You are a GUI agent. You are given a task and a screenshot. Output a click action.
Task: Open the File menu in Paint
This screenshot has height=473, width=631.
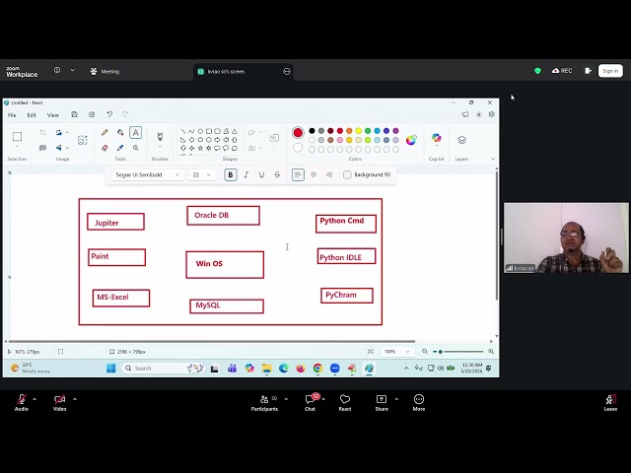pyautogui.click(x=12, y=115)
